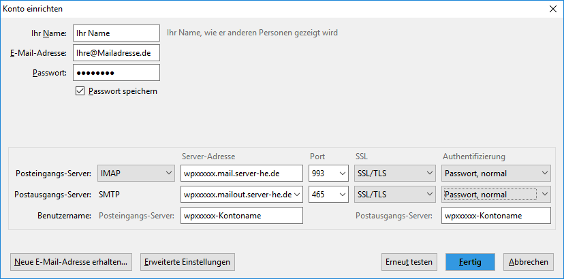The height and width of the screenshot is (279, 564).
Task: Open the port 465 dropdown
Action: coord(329,195)
